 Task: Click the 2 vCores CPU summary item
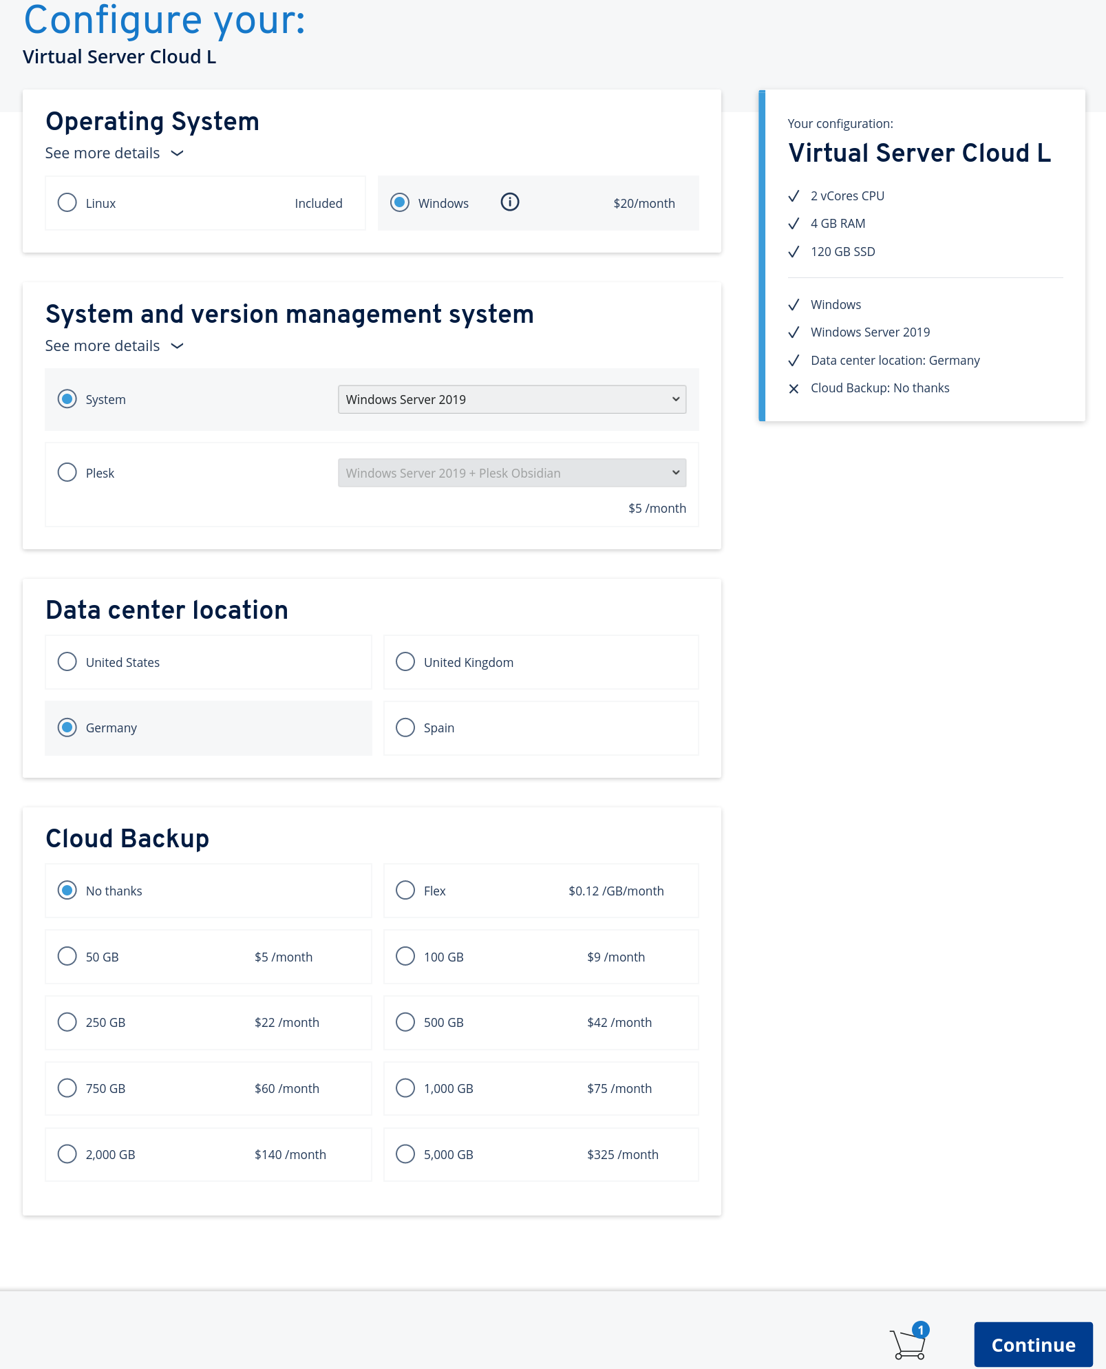tap(847, 196)
